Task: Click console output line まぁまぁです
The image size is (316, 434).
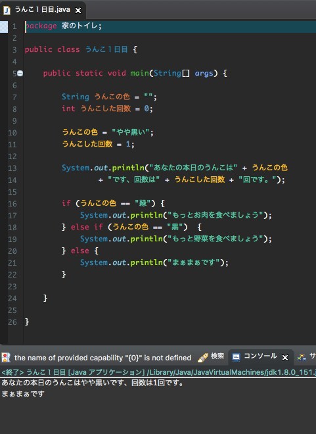Action: pos(23,394)
